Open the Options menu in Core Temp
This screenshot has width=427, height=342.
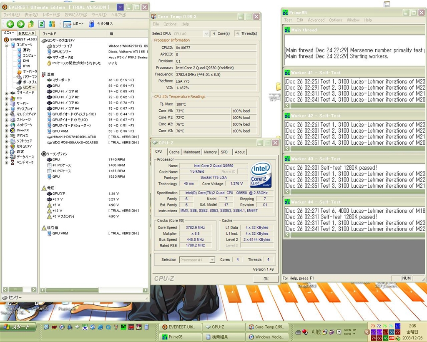point(170,24)
